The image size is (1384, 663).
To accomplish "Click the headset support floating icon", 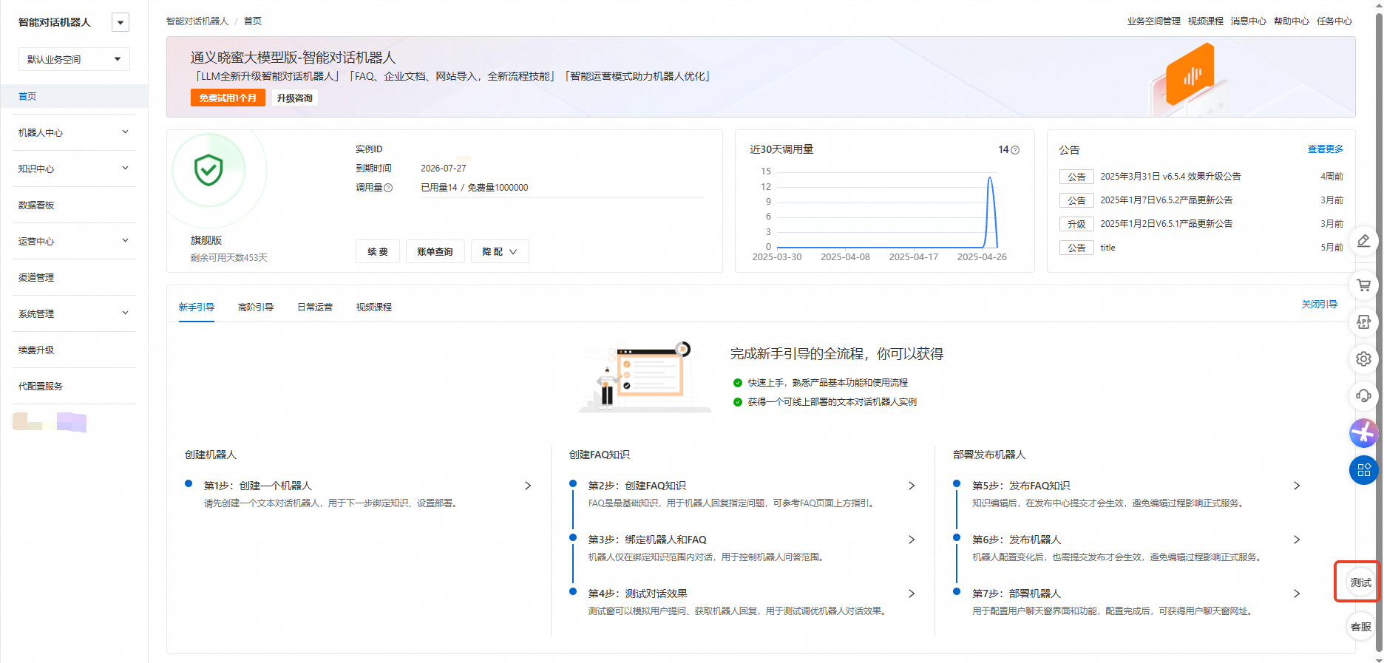I will coord(1363,396).
